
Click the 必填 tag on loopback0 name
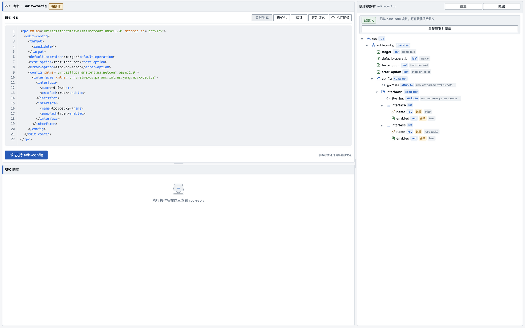(418, 132)
